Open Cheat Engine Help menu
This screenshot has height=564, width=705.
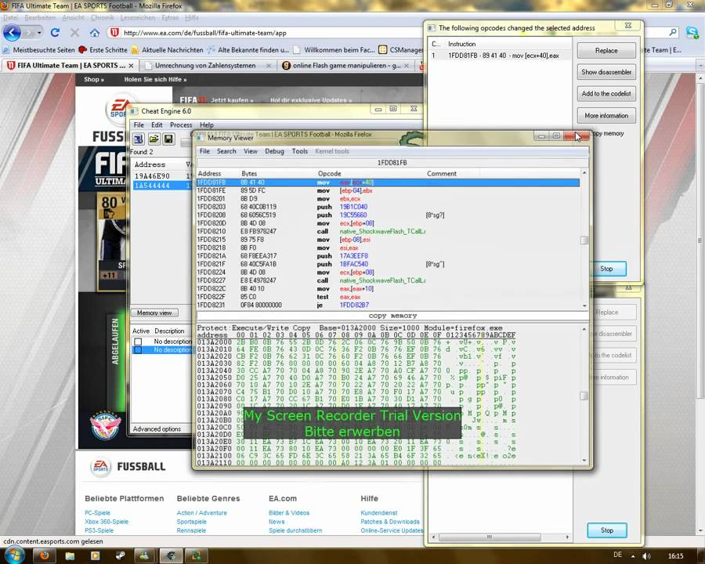pyautogui.click(x=206, y=125)
